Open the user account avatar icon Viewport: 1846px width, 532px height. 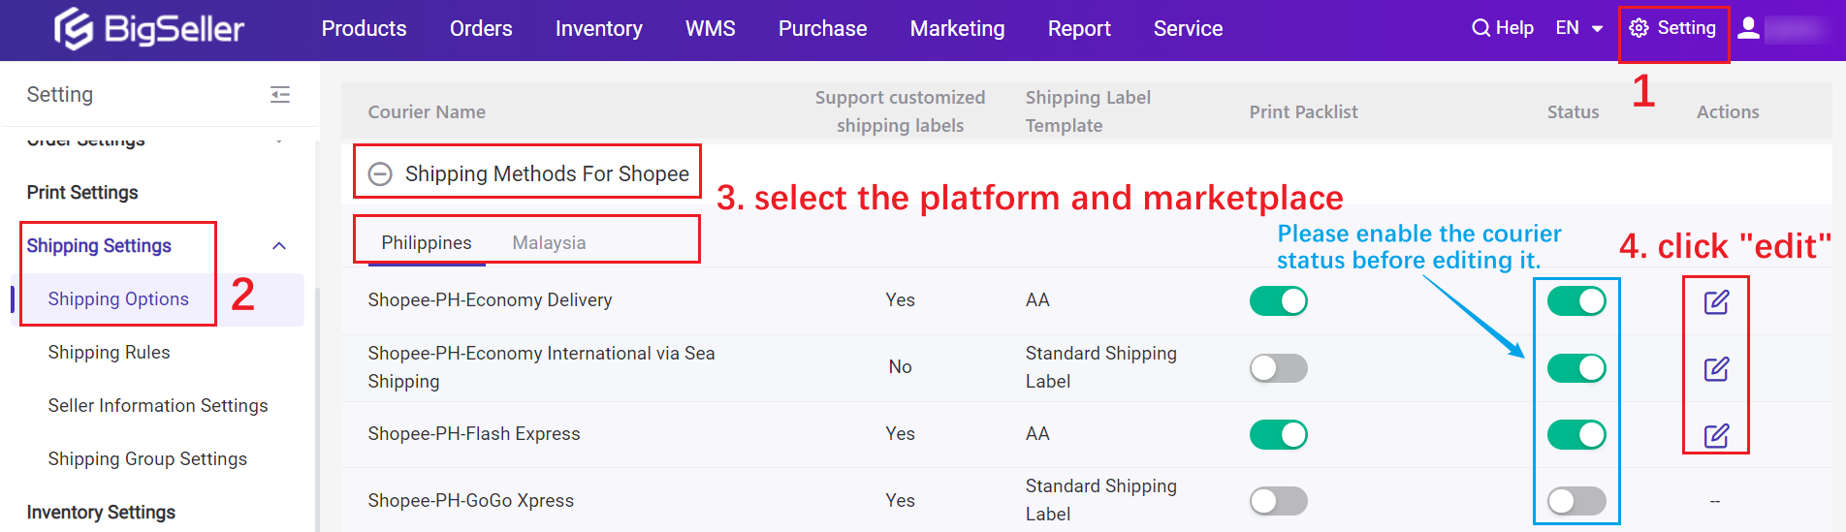click(1748, 28)
